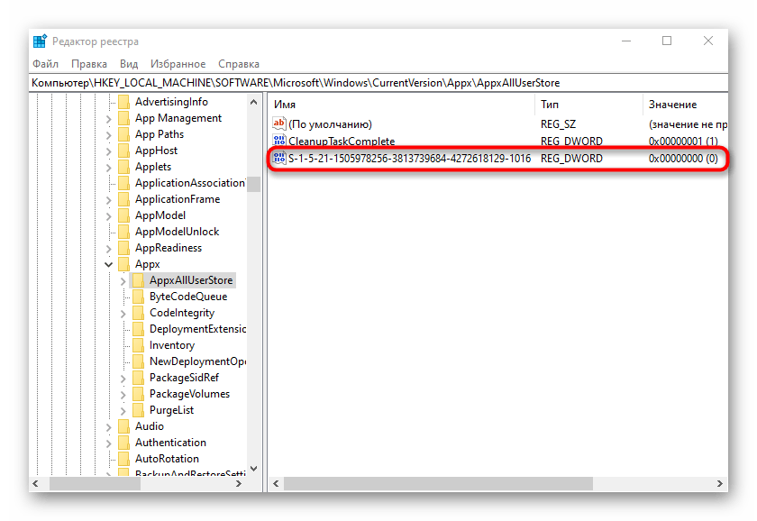This screenshot has height=521, width=757.
Task: Select the Audio folder icon
Action: 124,426
